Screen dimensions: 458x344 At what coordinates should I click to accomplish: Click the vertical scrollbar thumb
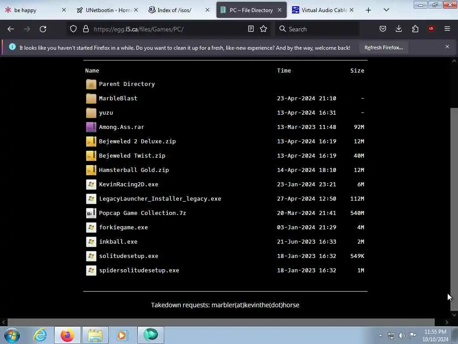[x=454, y=209]
